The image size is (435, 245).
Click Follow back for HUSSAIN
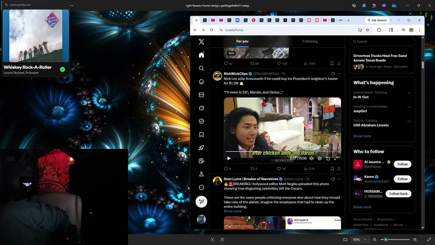398,194
